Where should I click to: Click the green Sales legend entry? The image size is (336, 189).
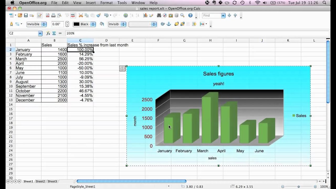point(299,115)
